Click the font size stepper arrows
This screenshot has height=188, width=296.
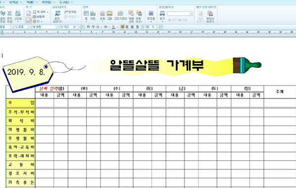click(x=82, y=27)
